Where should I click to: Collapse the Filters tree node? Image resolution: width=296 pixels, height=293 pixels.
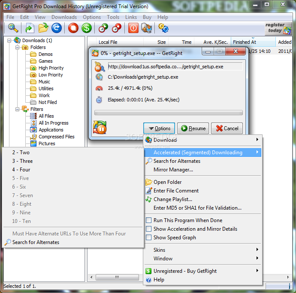point(17,109)
